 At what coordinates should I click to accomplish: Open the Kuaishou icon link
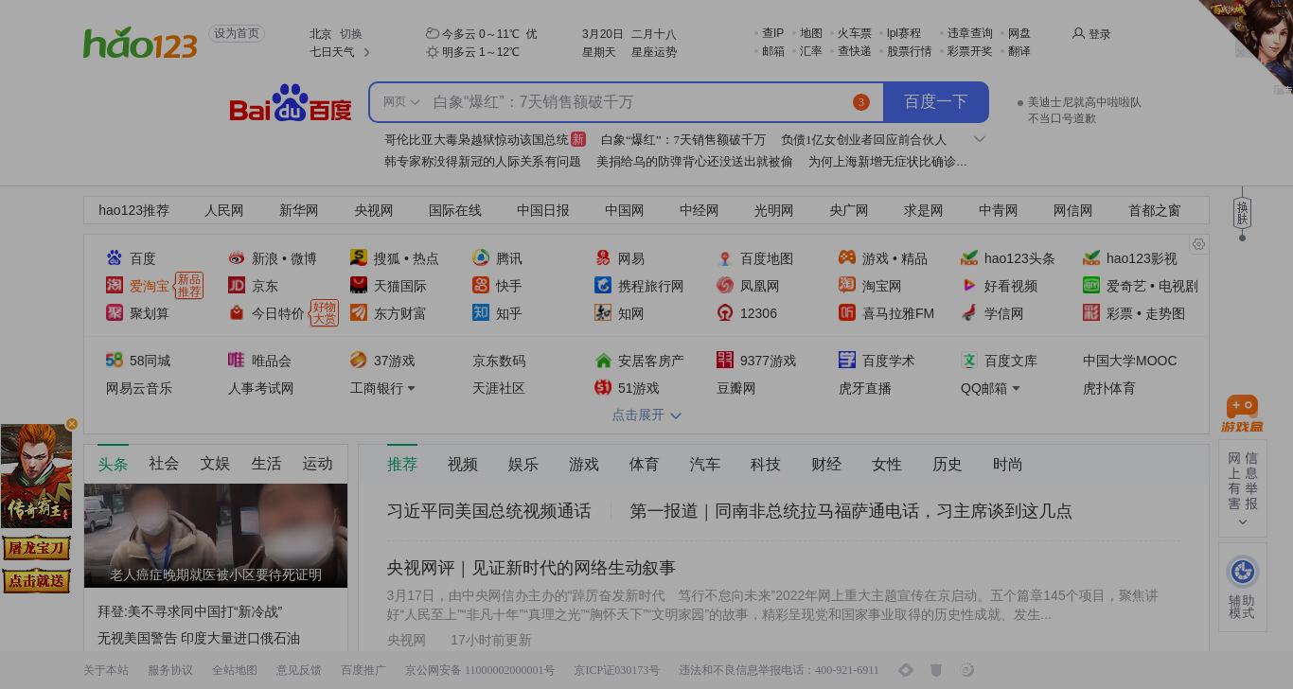[x=481, y=286]
